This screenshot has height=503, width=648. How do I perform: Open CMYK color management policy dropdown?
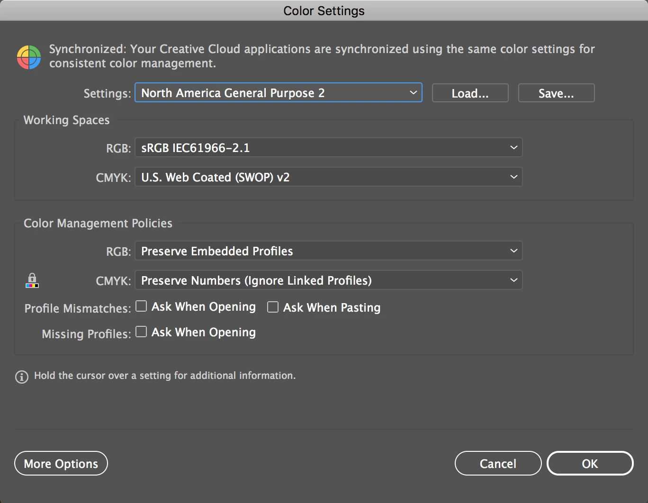tap(329, 280)
